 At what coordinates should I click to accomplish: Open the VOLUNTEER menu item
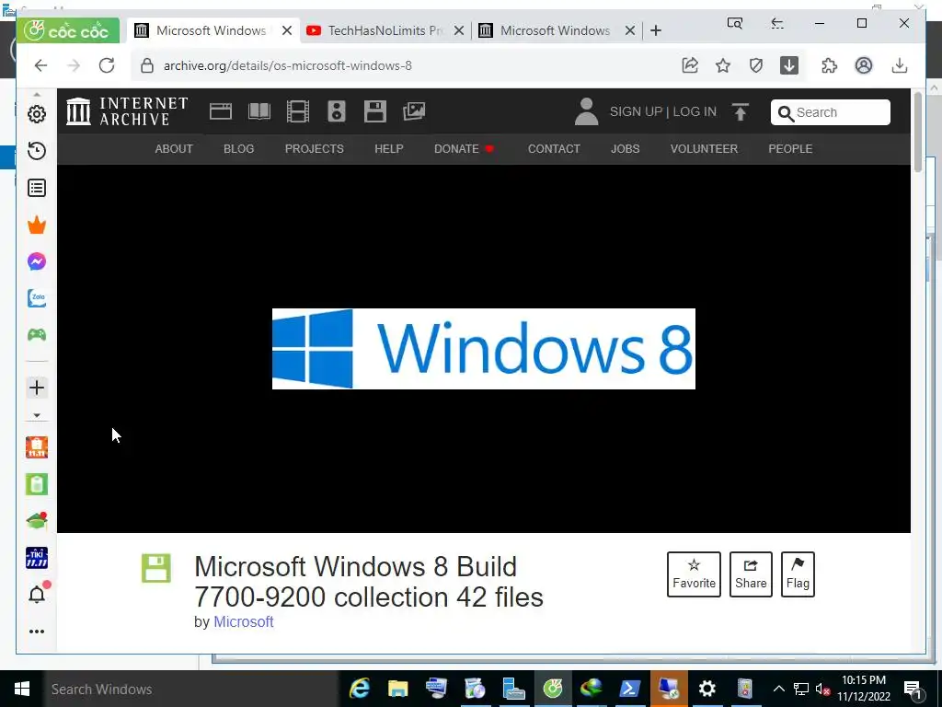(x=704, y=149)
